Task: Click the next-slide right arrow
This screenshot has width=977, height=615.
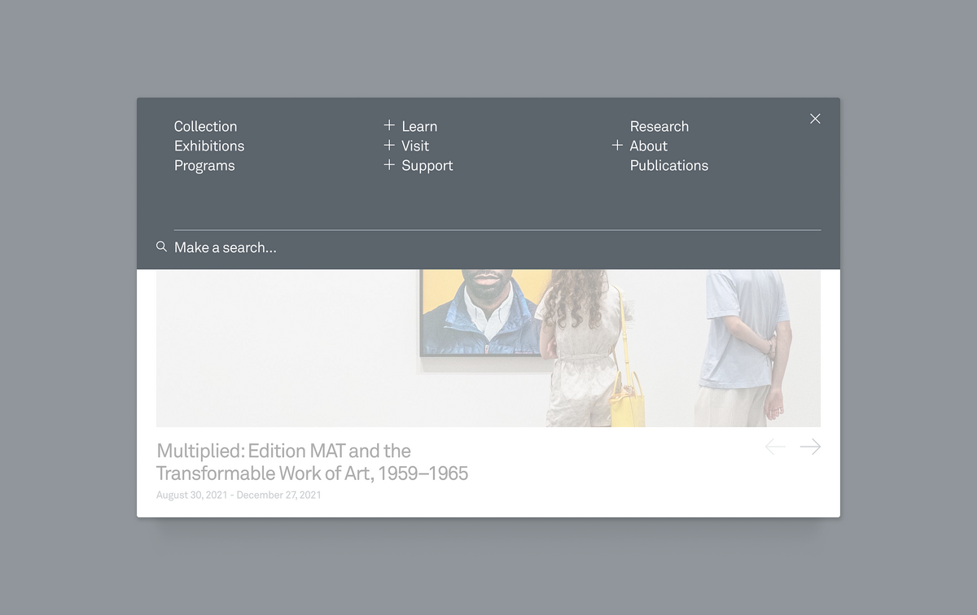Action: point(810,446)
